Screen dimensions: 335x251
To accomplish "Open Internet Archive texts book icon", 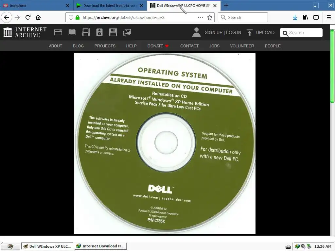I will tap(72, 32).
